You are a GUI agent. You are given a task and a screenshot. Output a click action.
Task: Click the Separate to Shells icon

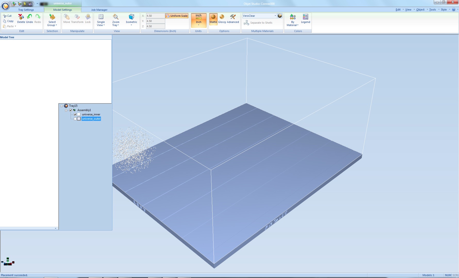click(246, 23)
